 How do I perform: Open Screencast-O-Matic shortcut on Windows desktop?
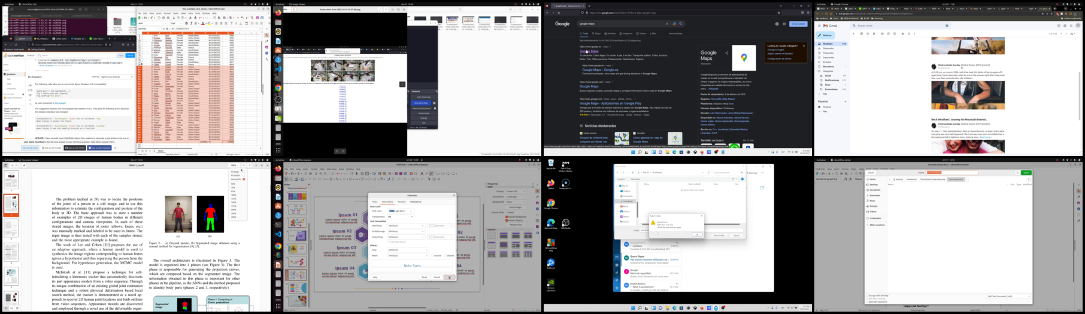tap(566, 183)
